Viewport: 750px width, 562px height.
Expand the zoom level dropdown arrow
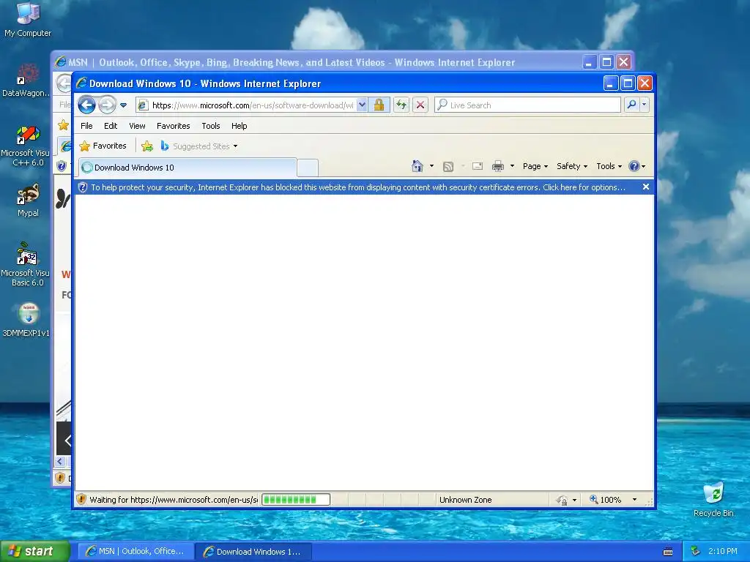(x=634, y=500)
